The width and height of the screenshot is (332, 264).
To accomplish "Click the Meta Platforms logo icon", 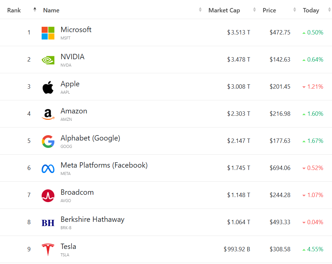I will coord(48,168).
